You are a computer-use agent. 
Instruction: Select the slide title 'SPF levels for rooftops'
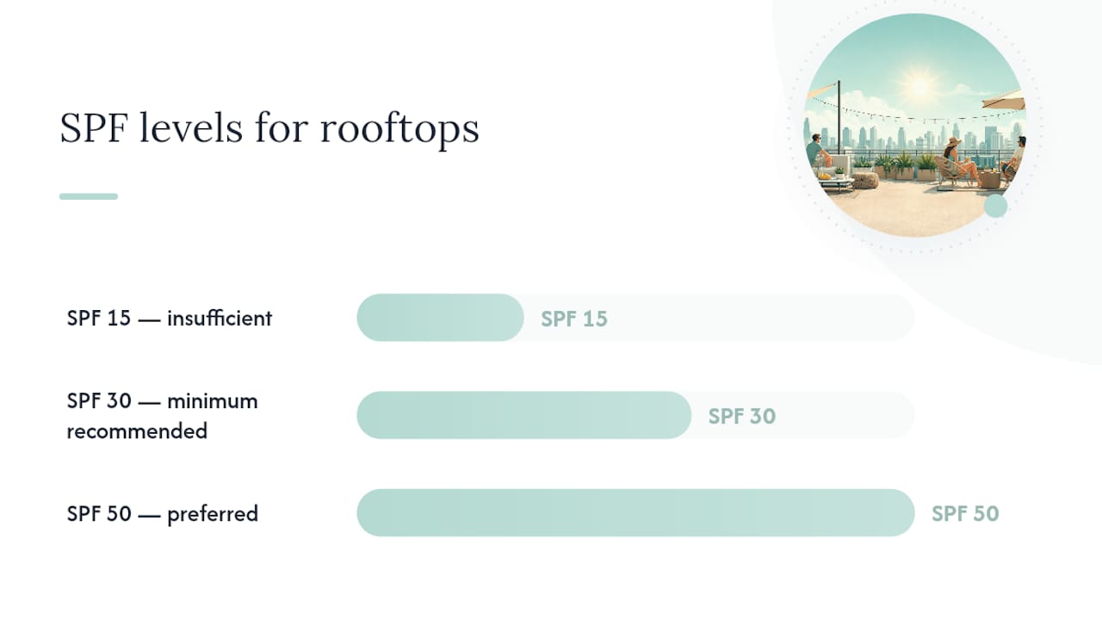click(x=269, y=129)
